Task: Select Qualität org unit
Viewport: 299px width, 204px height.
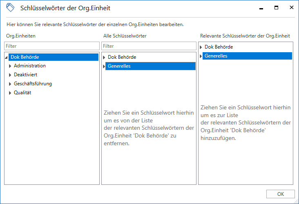Action: (x=22, y=93)
